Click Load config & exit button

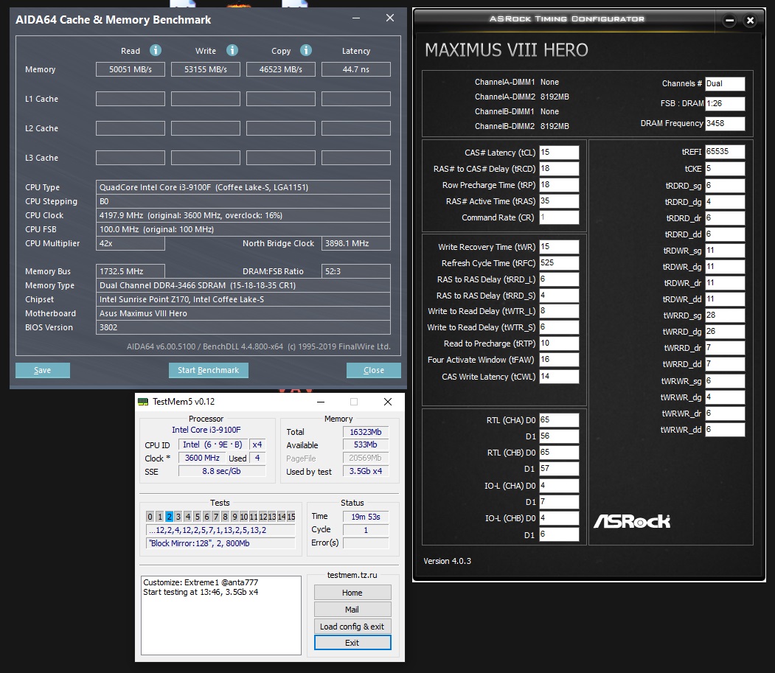coord(352,626)
